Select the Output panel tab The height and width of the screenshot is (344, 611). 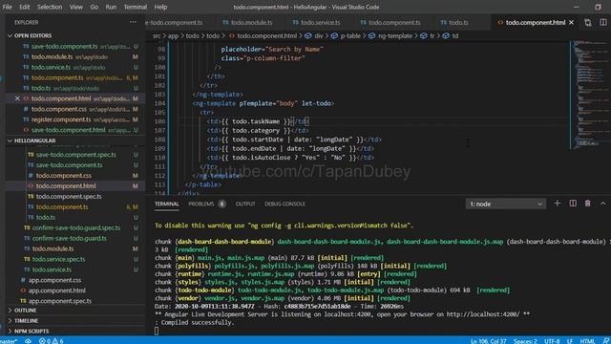(x=245, y=204)
